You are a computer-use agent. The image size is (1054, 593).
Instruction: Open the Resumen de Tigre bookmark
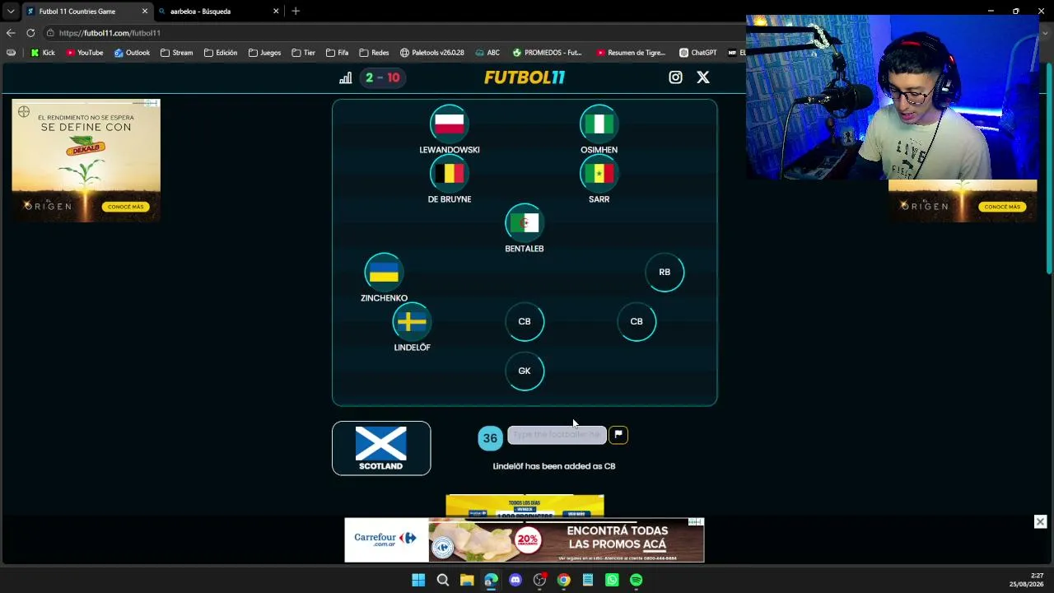631,53
